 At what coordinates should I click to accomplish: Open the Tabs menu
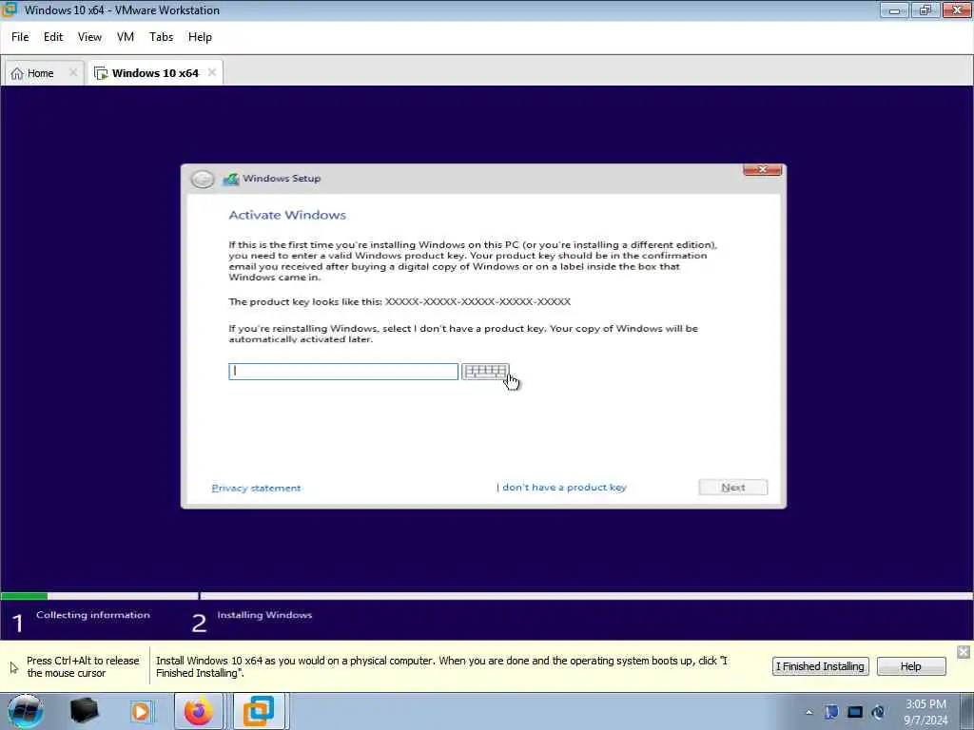[x=161, y=37]
